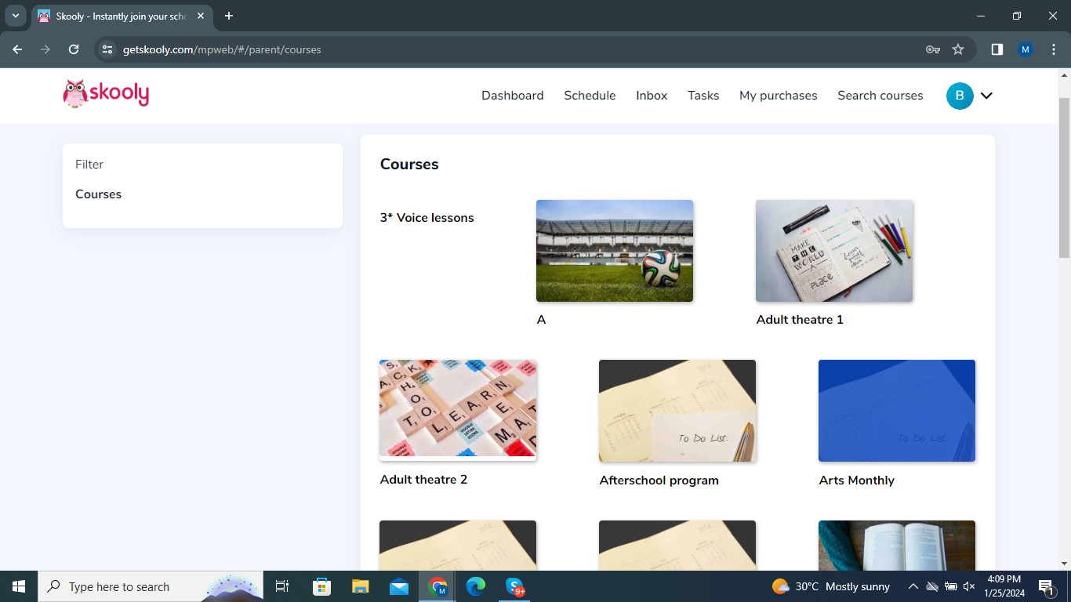Click the Afterschool program title
This screenshot has height=602, width=1071.
point(659,481)
